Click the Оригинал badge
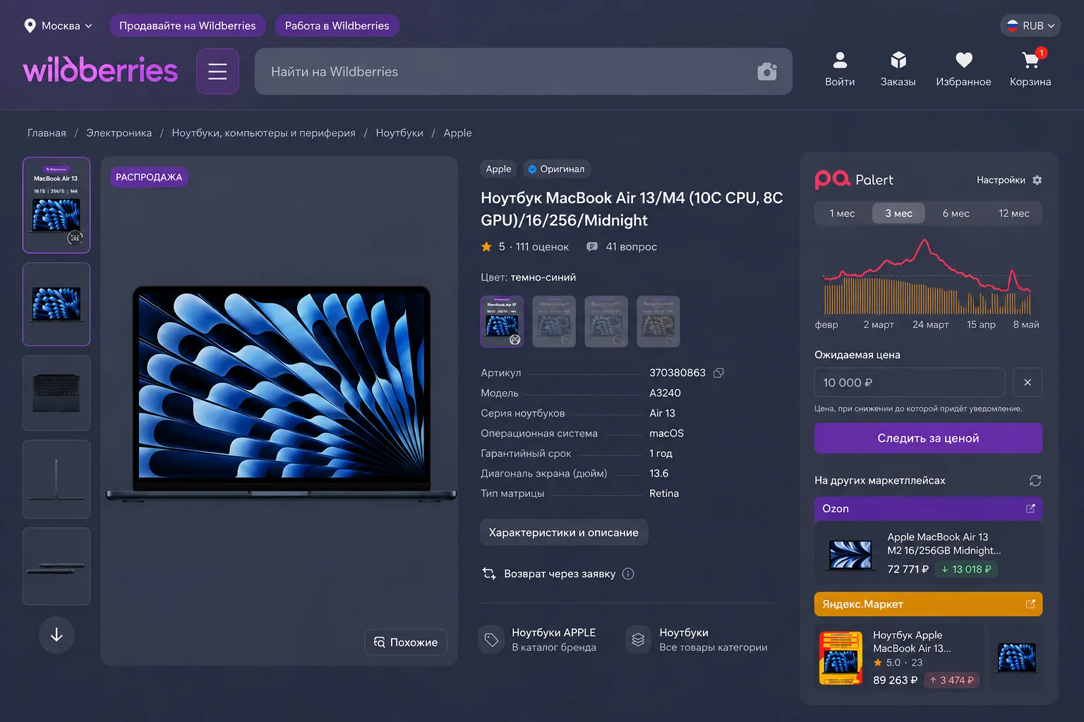 (556, 169)
